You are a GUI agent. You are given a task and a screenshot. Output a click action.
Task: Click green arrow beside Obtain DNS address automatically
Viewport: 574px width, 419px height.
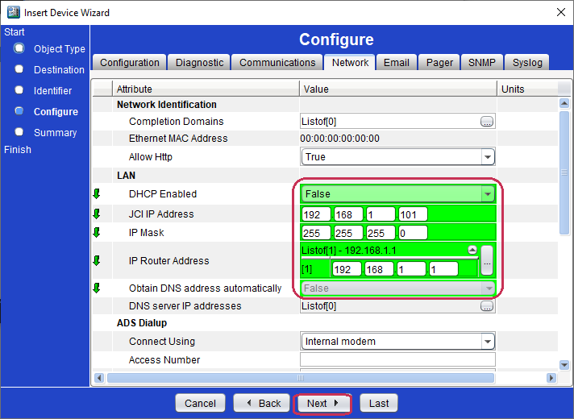pyautogui.click(x=97, y=288)
